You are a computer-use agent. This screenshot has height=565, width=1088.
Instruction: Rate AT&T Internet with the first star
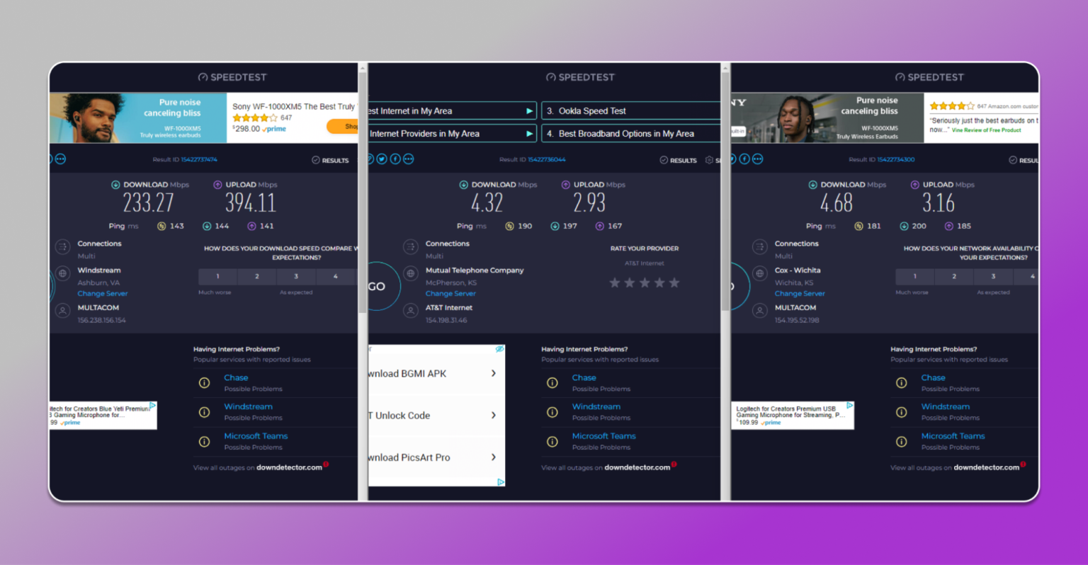click(x=615, y=282)
